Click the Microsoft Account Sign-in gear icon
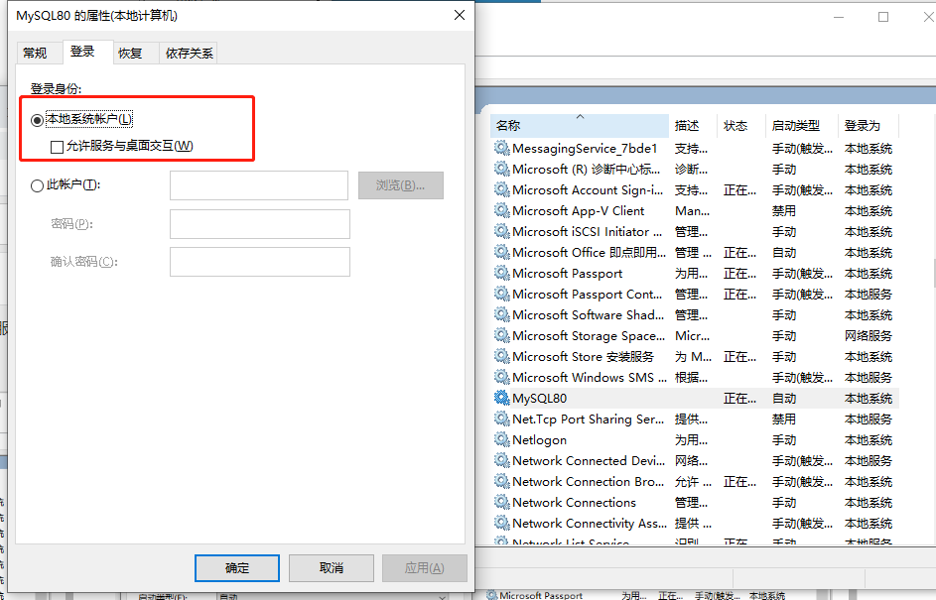 pyautogui.click(x=499, y=189)
